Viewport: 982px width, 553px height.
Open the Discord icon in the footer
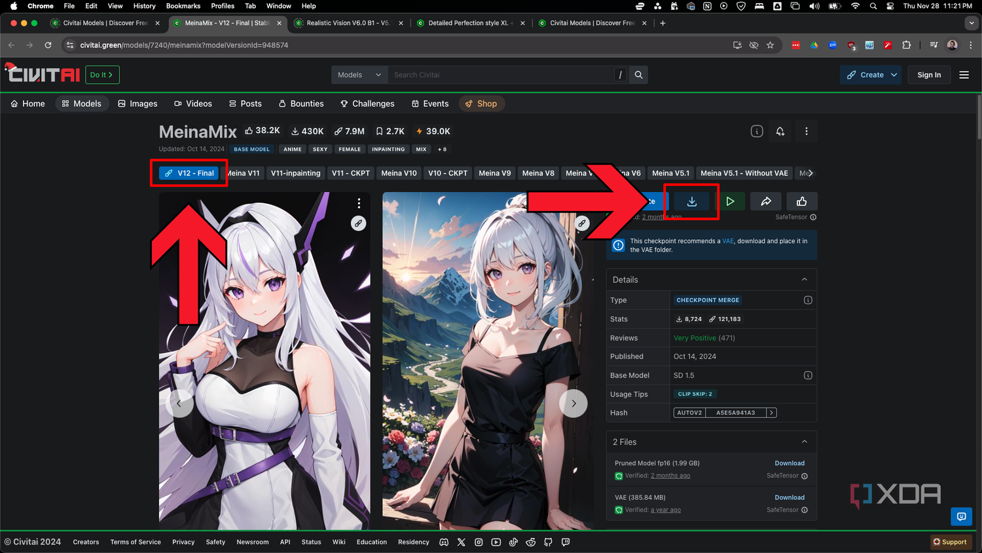tap(444, 542)
